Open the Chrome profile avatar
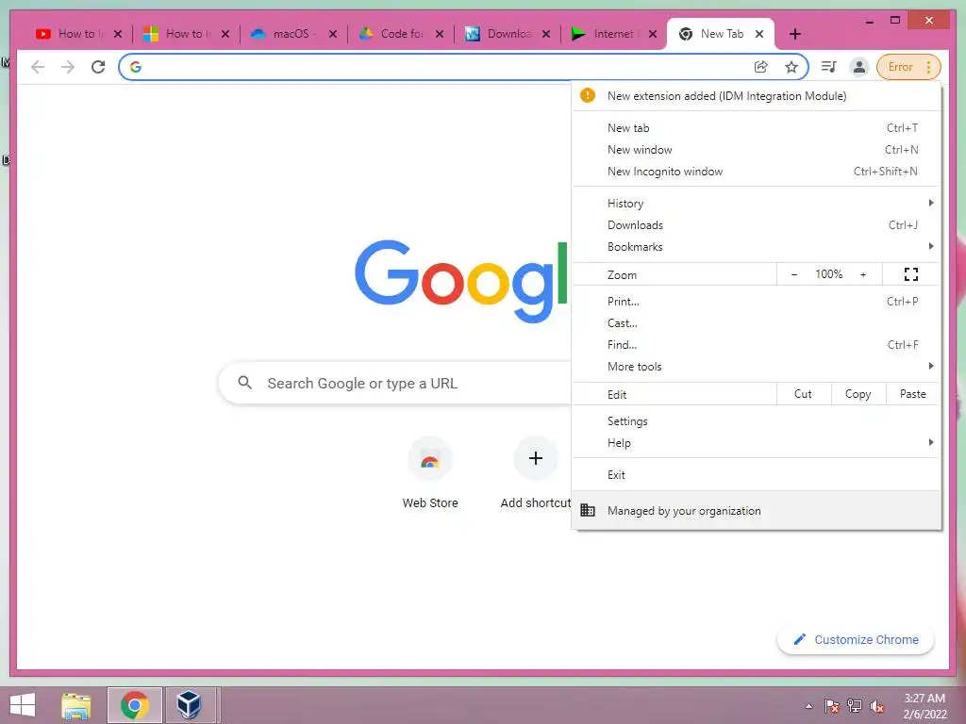 point(858,67)
